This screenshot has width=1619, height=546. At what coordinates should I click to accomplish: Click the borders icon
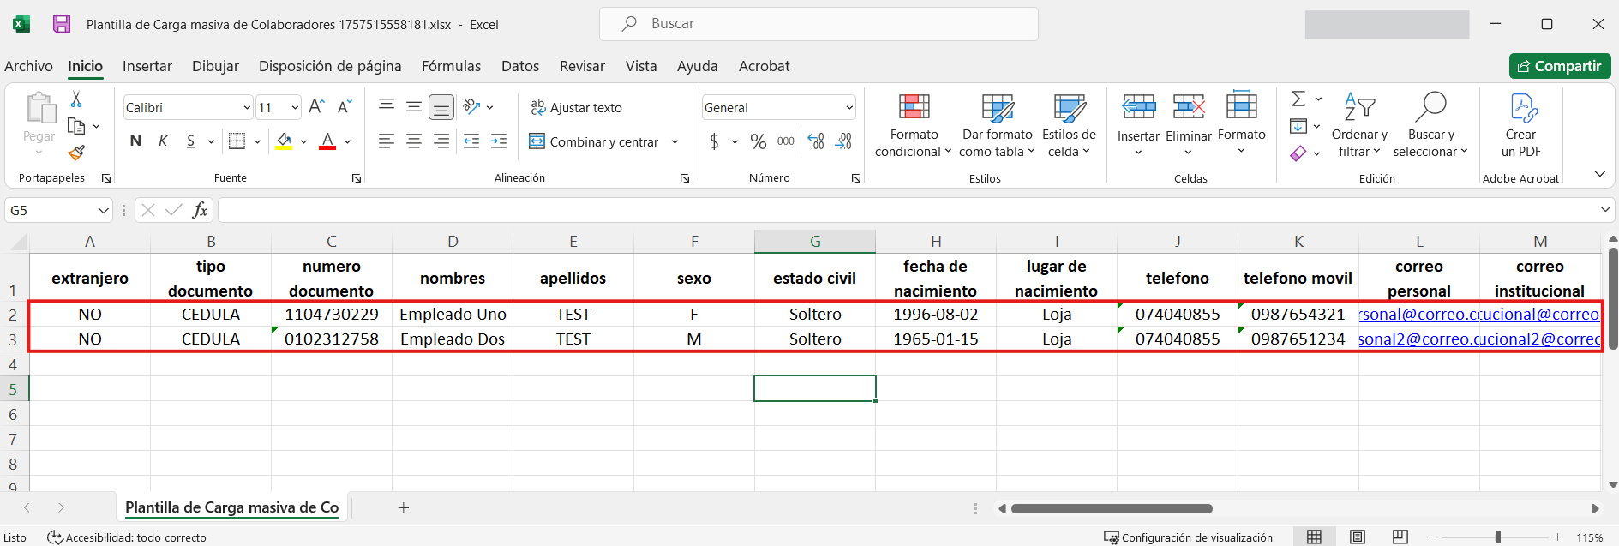tap(237, 141)
